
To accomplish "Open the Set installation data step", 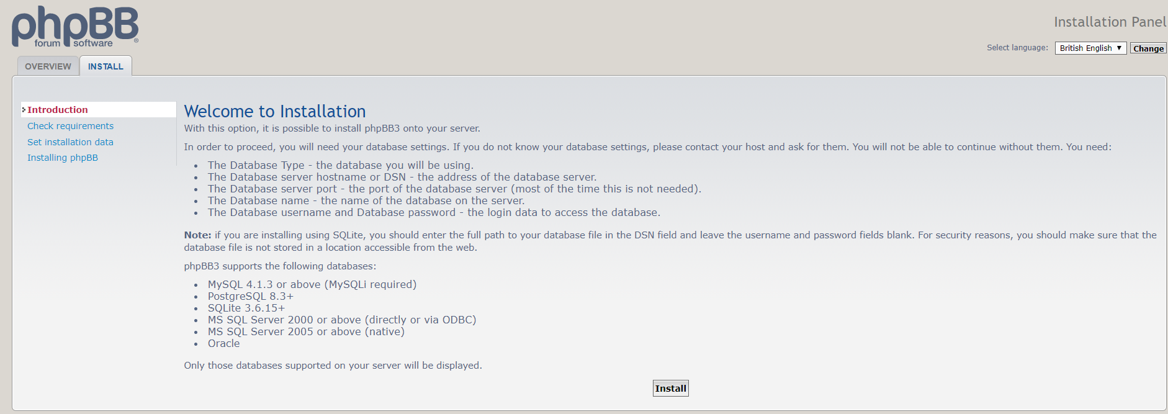I will (70, 142).
